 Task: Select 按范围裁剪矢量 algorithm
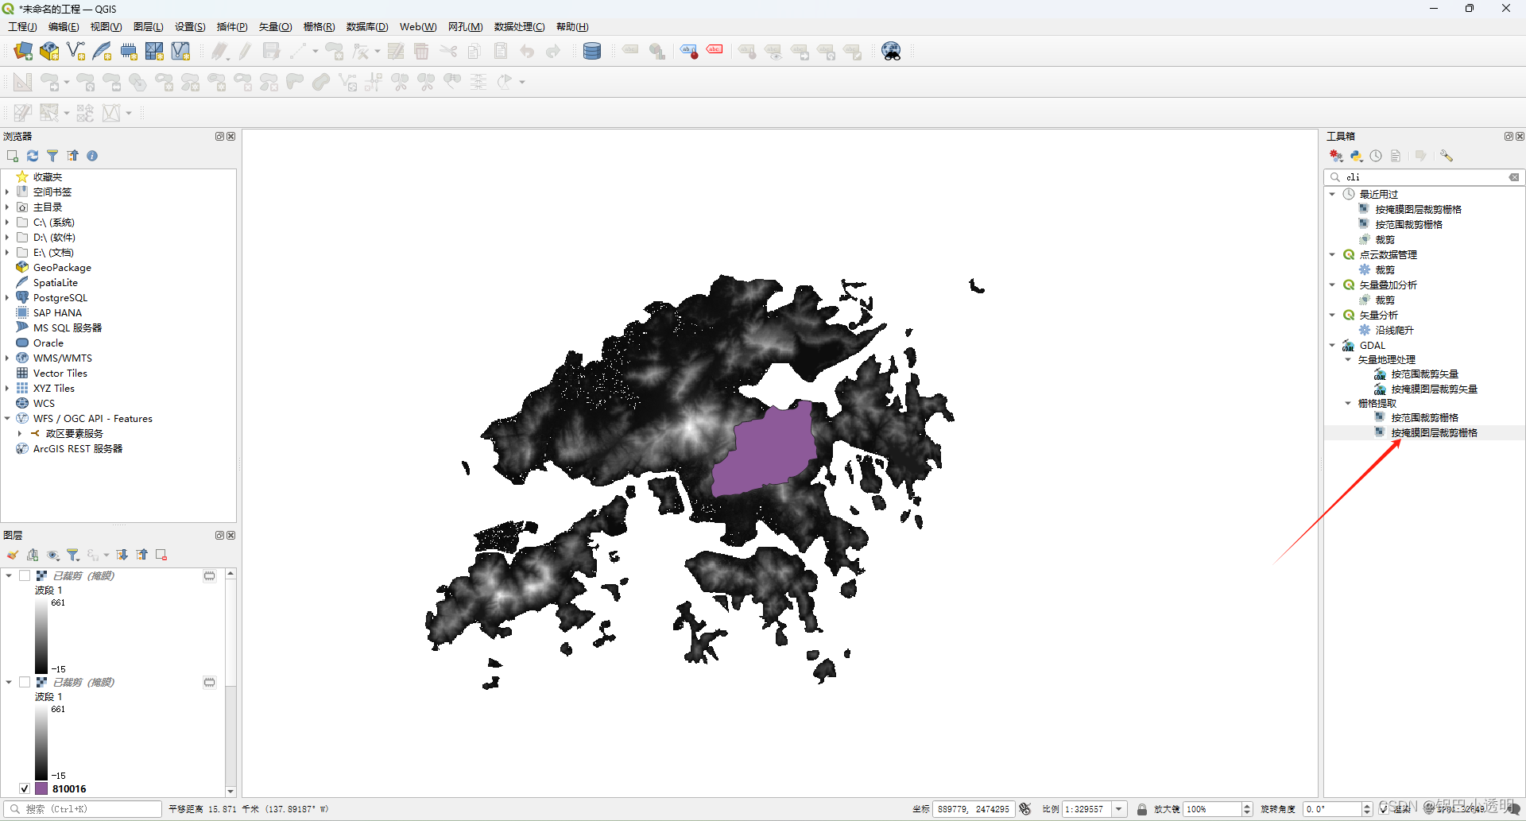coord(1424,374)
